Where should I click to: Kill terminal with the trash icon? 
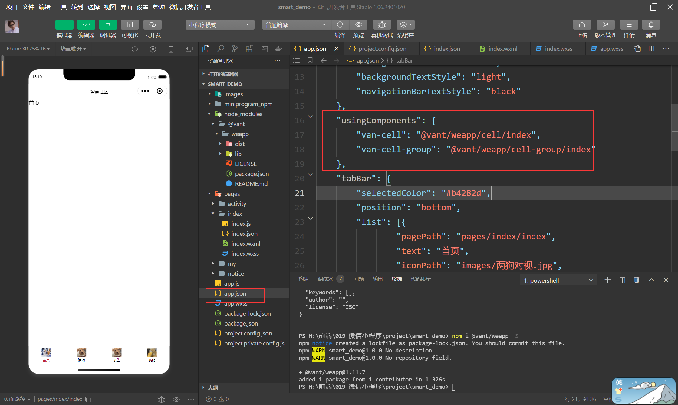(x=637, y=280)
